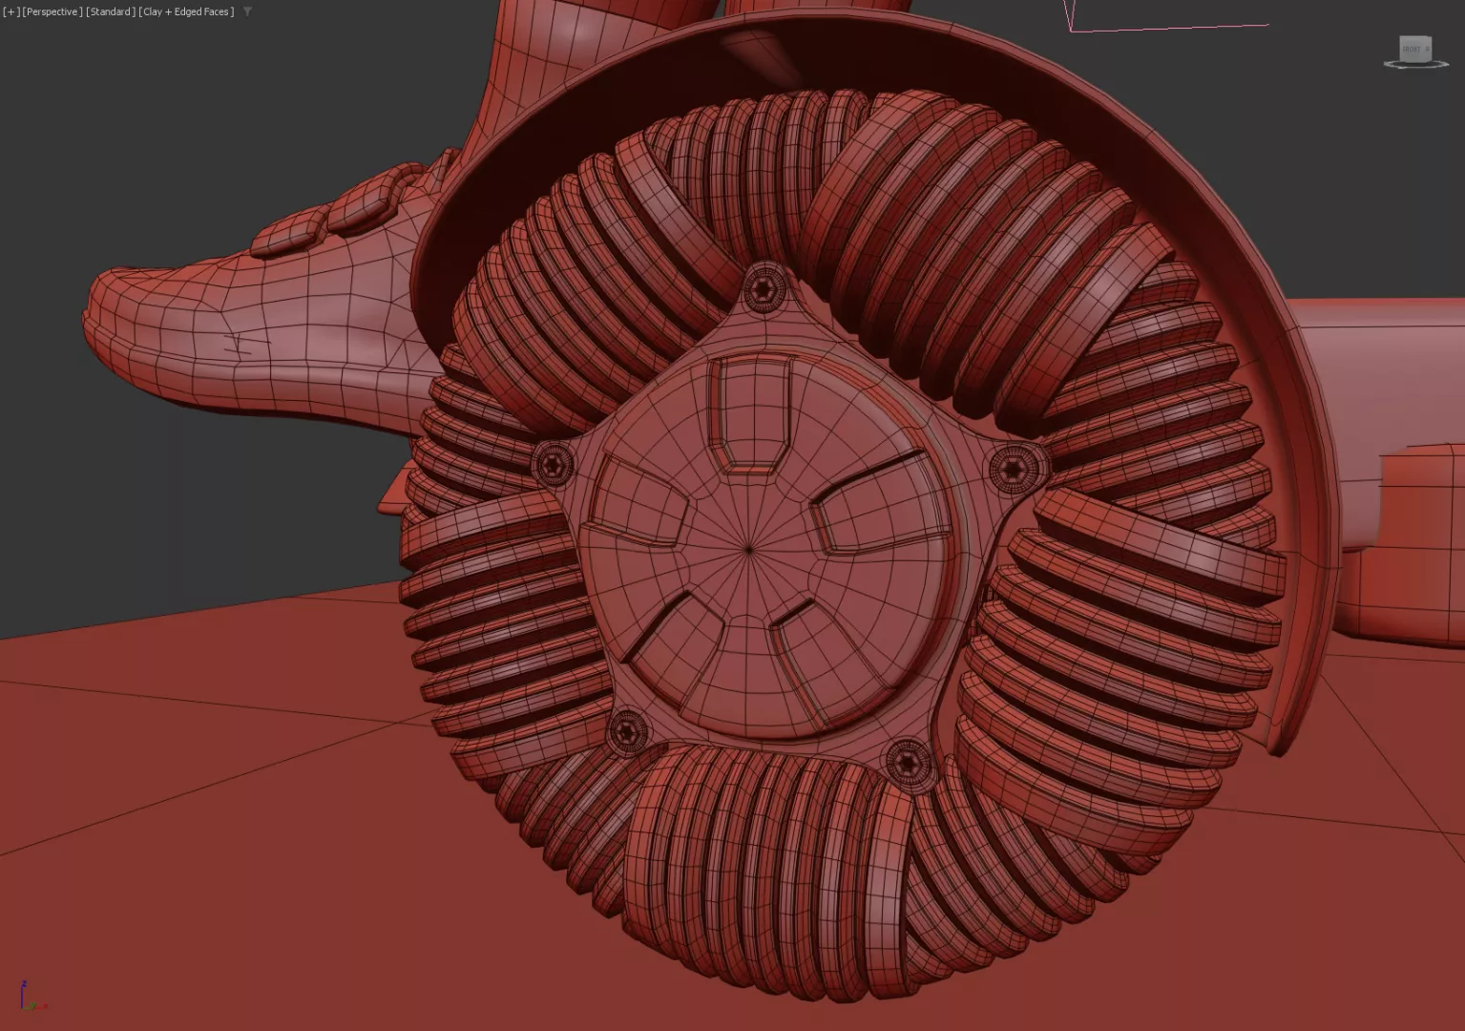Image resolution: width=1465 pixels, height=1031 pixels.
Task: Select the bottom-left hex bolt on the hub
Action: [626, 731]
